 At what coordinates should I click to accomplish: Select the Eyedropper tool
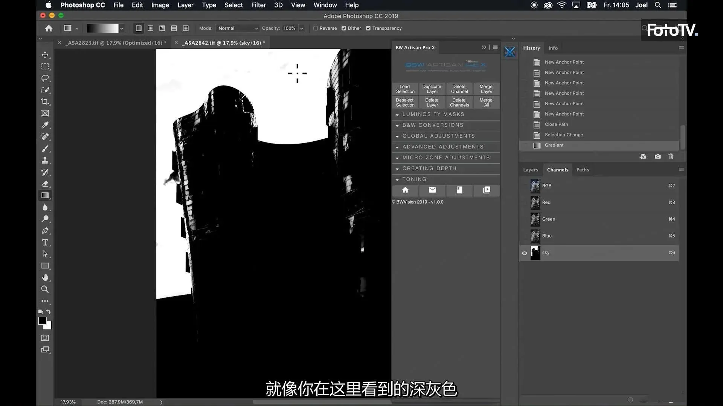pos(45,125)
